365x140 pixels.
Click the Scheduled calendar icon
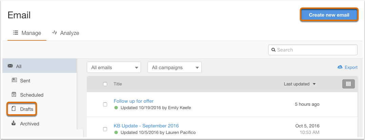click(14, 95)
